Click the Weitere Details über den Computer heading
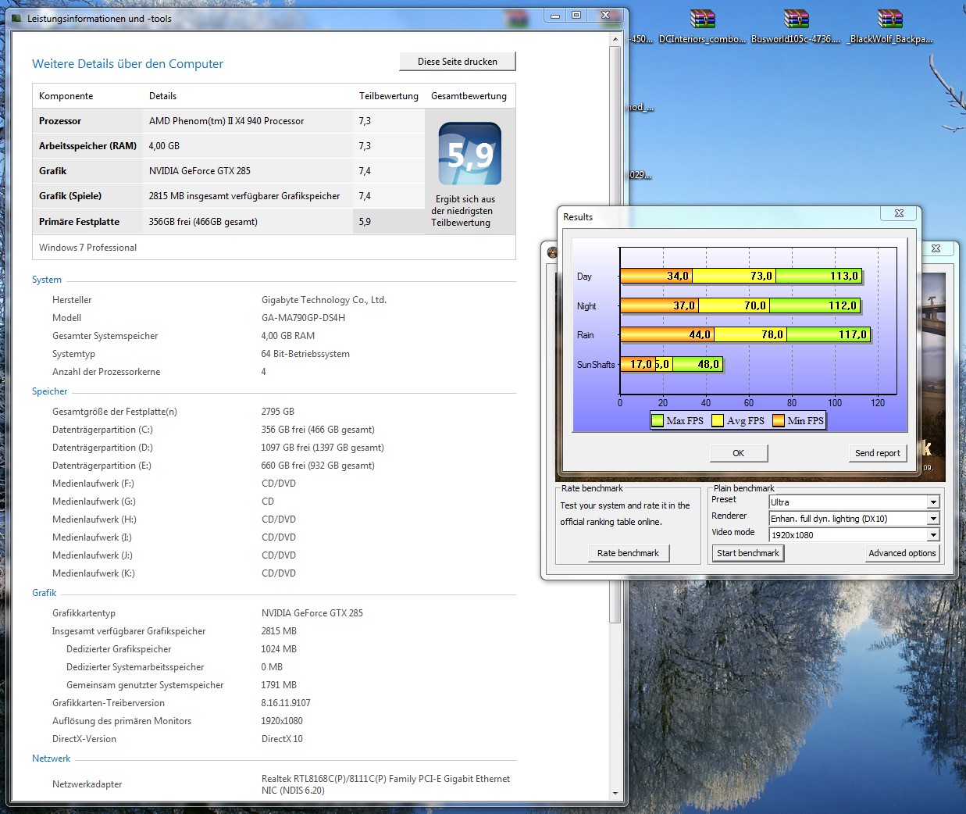This screenshot has width=966, height=814. coord(127,64)
